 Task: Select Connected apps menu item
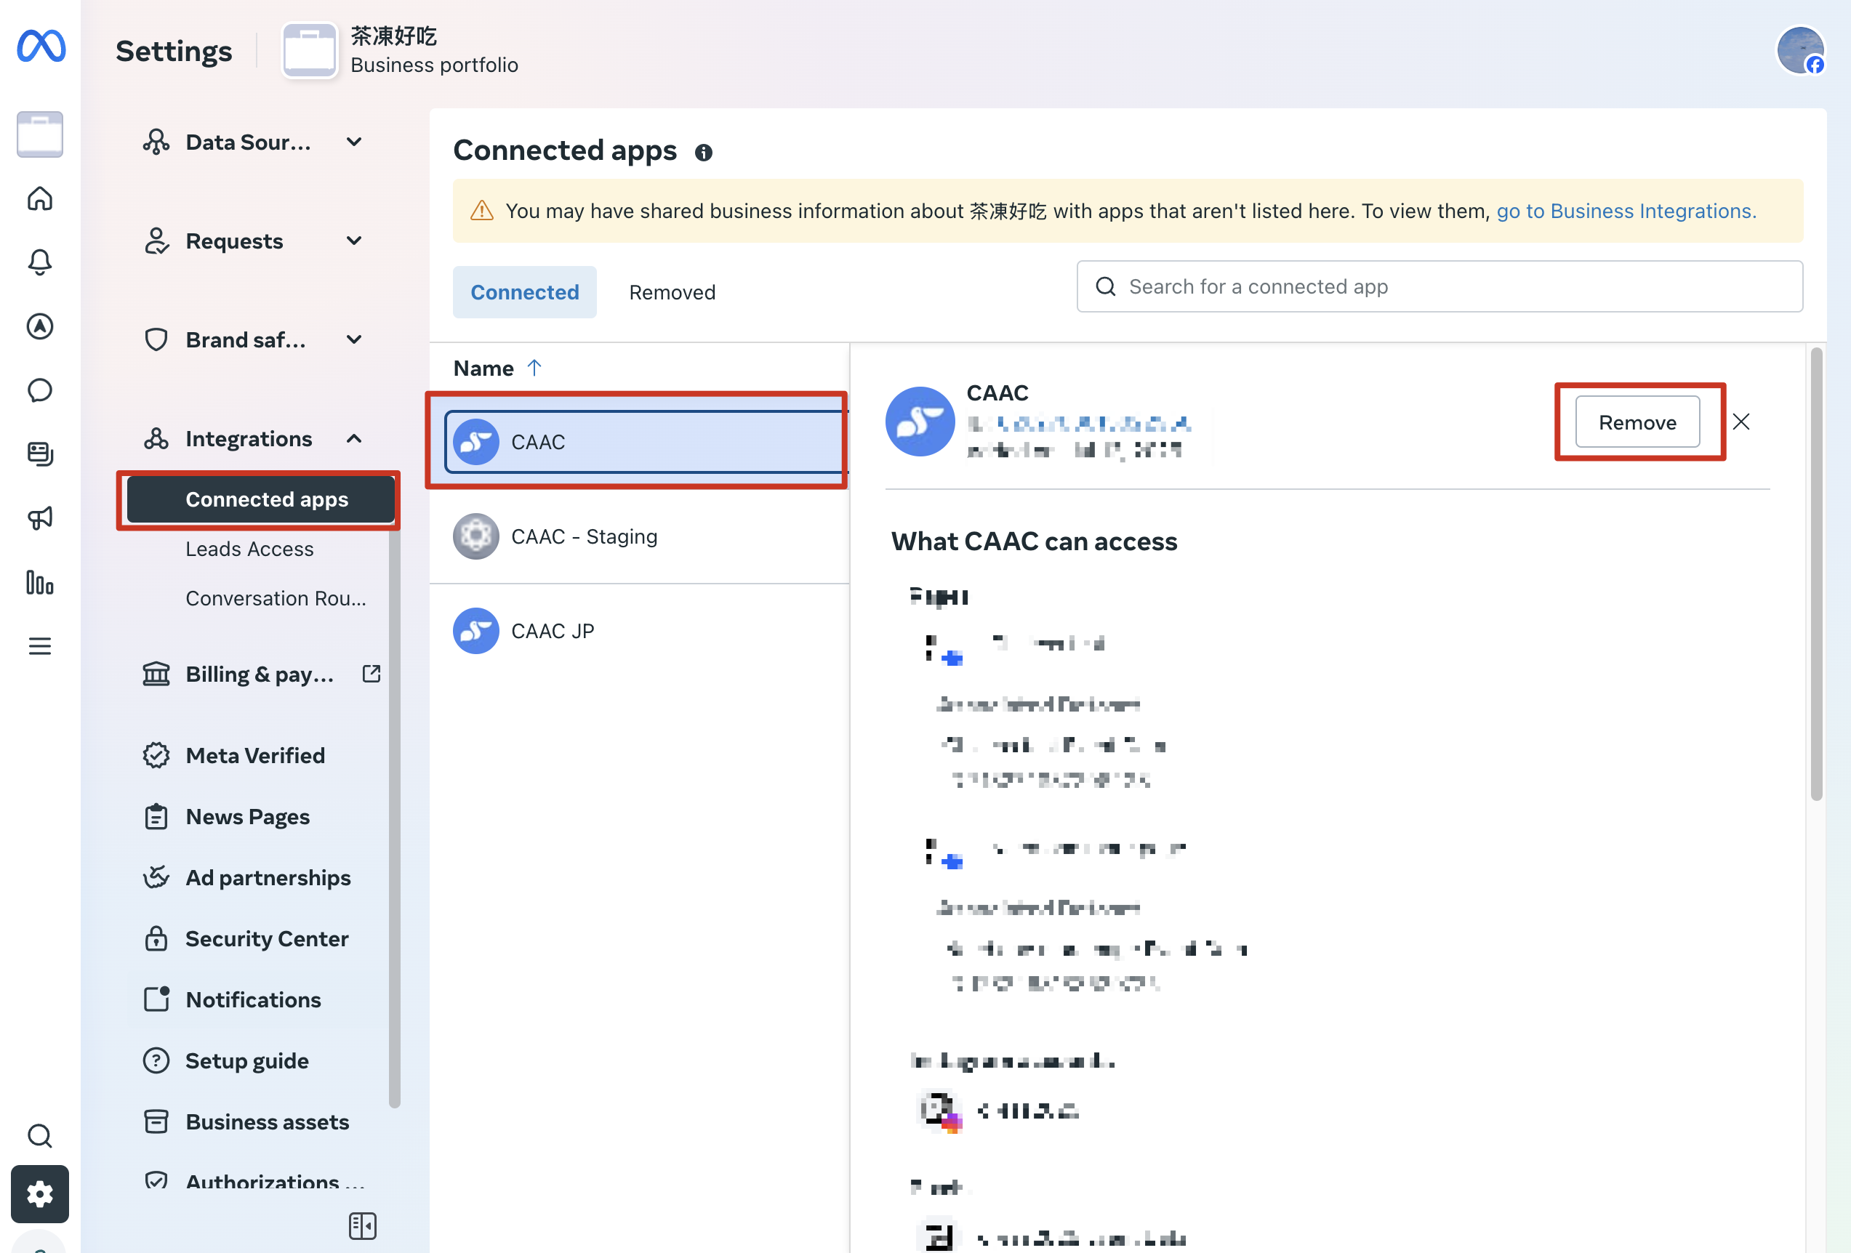coord(261,499)
